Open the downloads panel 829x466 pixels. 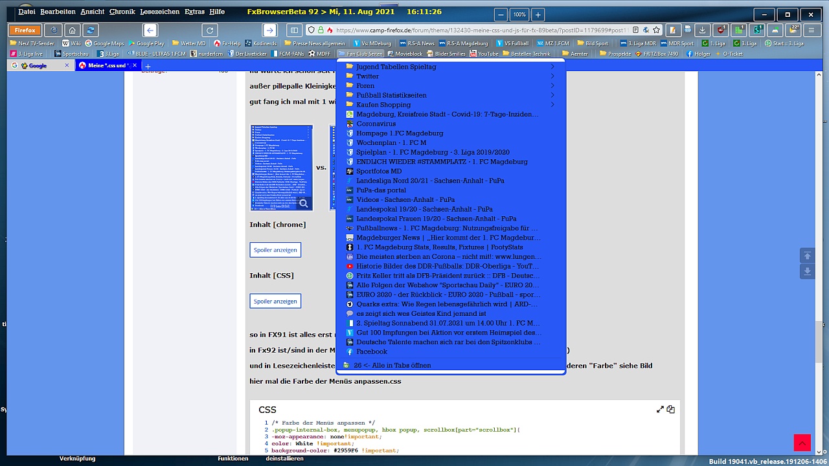(x=703, y=30)
